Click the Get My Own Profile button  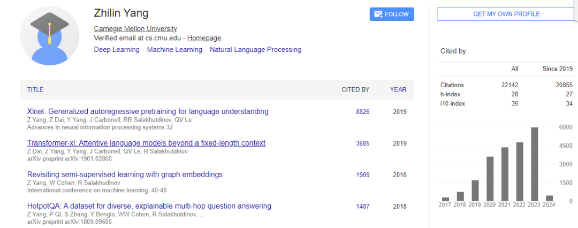pyautogui.click(x=506, y=14)
